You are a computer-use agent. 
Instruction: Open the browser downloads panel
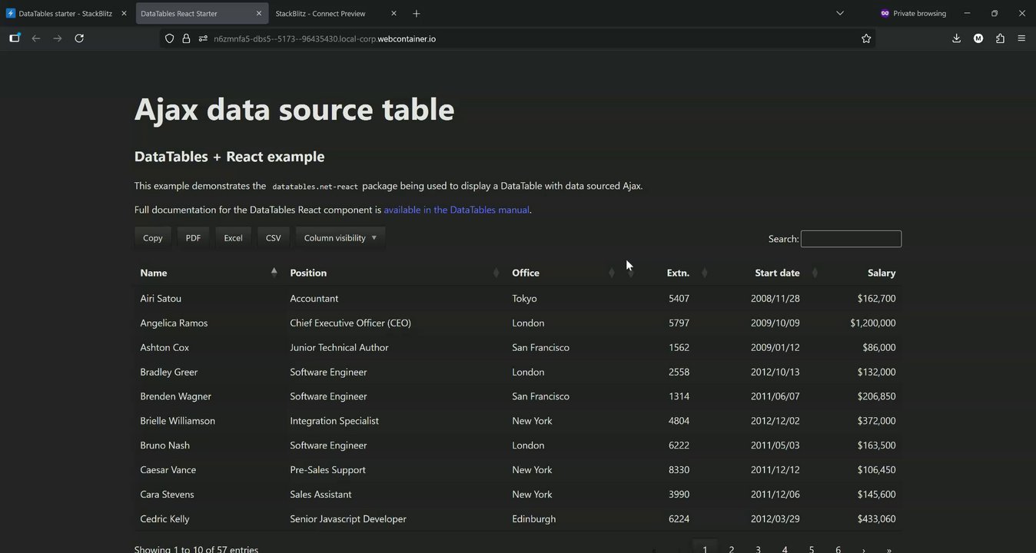point(956,38)
